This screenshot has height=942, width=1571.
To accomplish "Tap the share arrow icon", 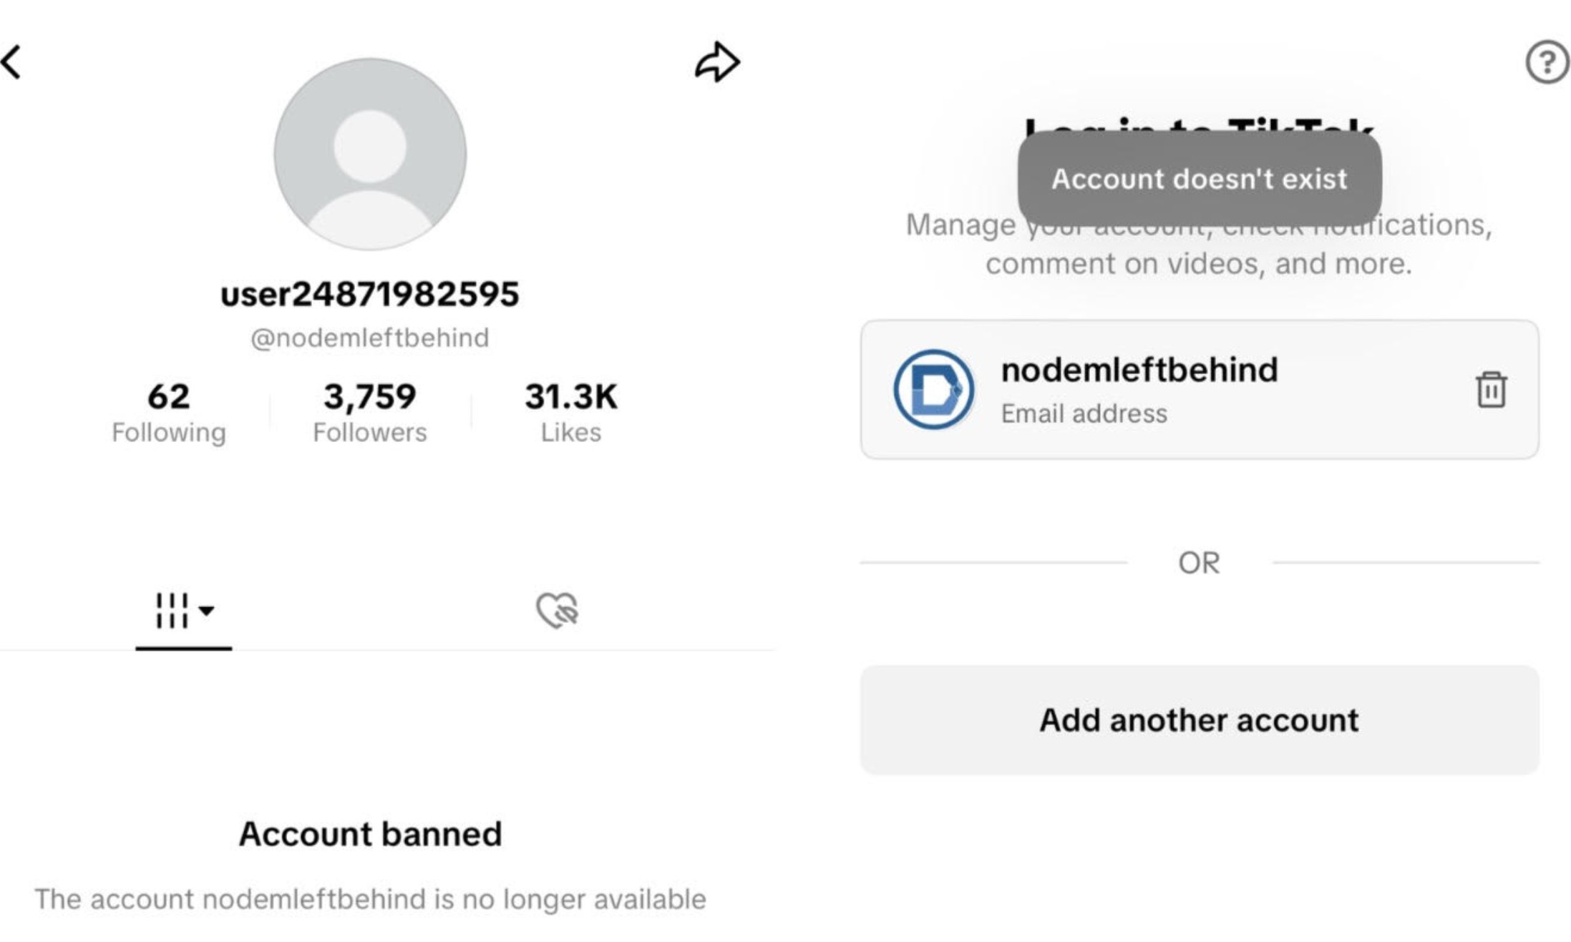I will [717, 62].
